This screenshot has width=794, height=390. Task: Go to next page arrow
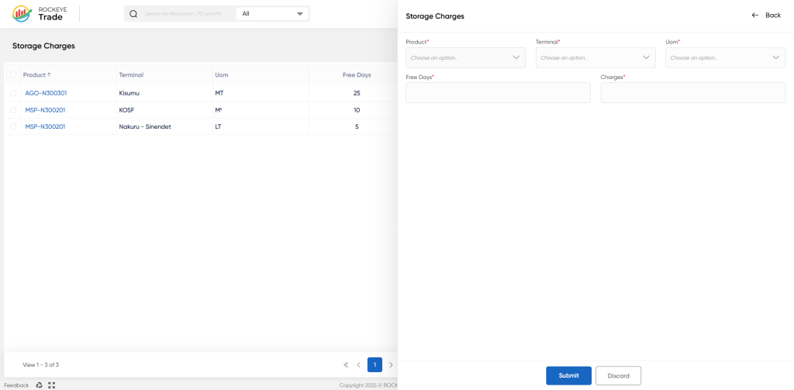coord(391,364)
